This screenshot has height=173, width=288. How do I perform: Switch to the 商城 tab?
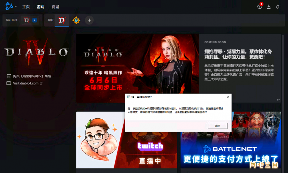[x=55, y=7]
